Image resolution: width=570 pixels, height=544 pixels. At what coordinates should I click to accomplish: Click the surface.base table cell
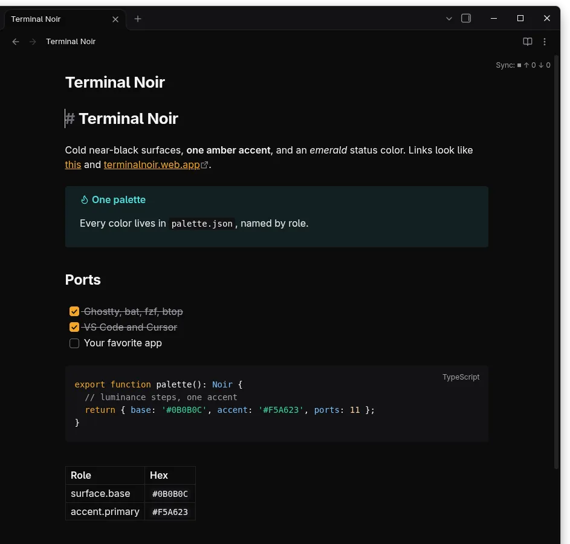105,493
